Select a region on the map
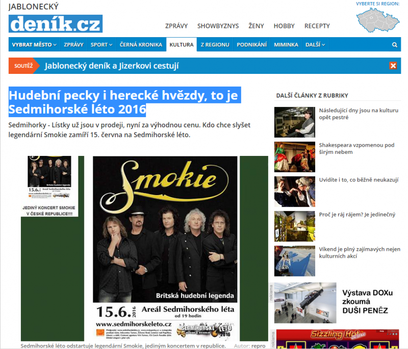408x349 pixels. coord(378,20)
